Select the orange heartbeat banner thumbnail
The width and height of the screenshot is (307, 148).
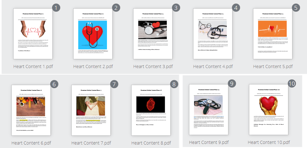[273, 33]
